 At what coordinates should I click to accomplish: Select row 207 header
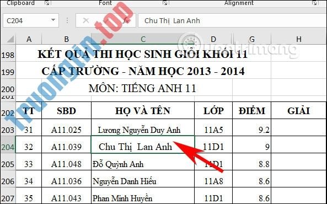click(x=8, y=196)
